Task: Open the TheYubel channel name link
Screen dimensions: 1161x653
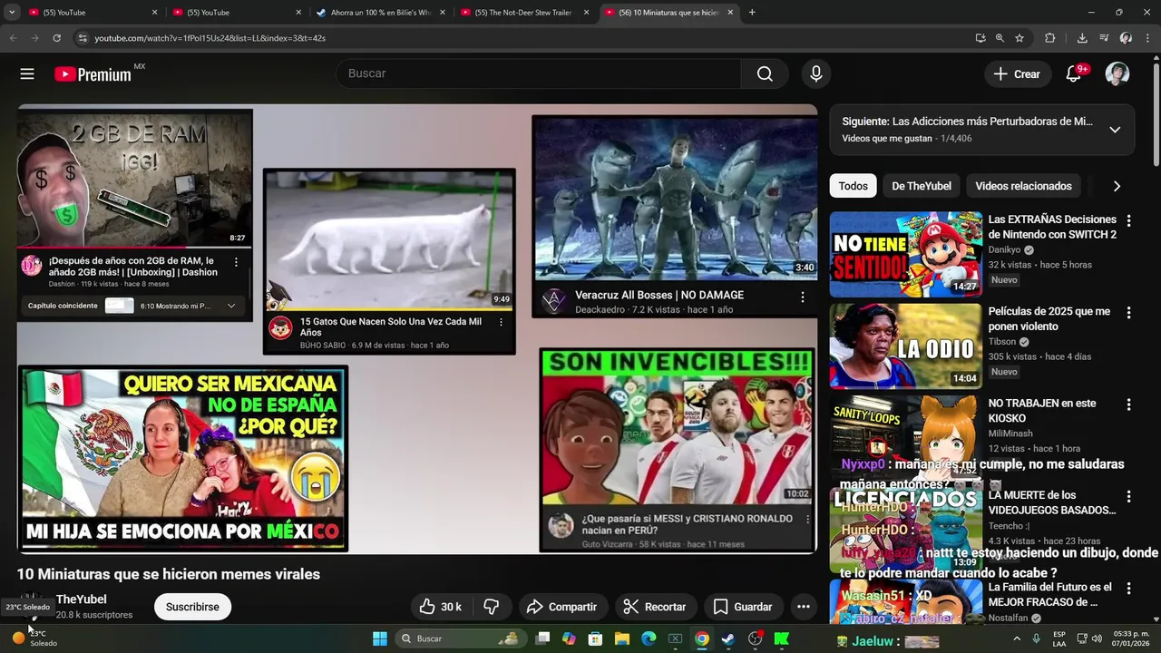Action: (81, 599)
